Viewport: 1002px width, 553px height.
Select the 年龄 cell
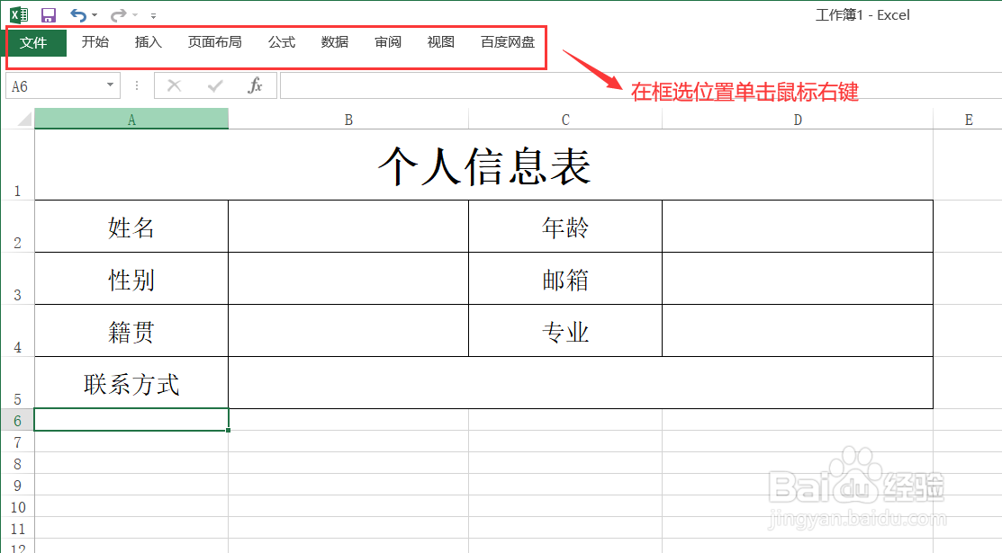point(565,226)
